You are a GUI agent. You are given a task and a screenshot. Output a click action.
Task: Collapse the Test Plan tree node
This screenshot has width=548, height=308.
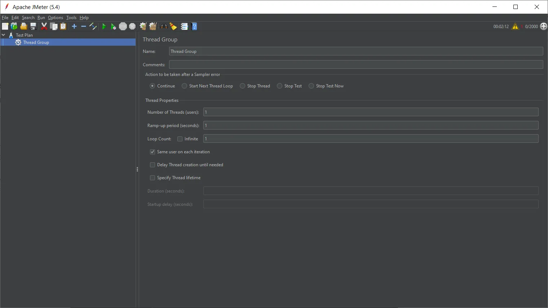click(x=4, y=35)
